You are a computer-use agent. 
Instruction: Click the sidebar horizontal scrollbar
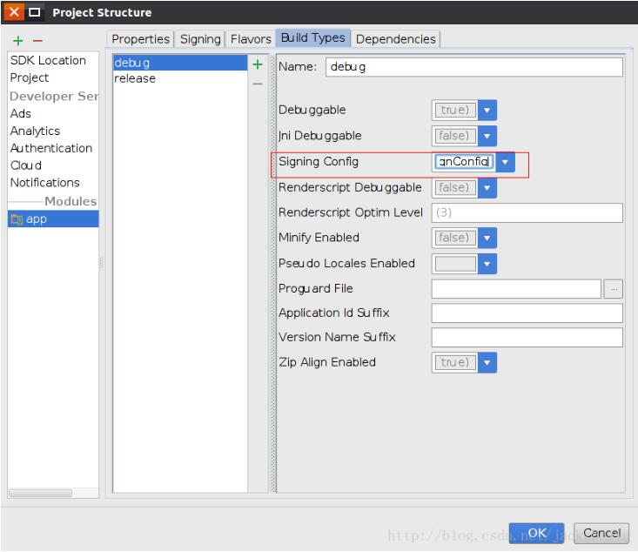click(40, 493)
